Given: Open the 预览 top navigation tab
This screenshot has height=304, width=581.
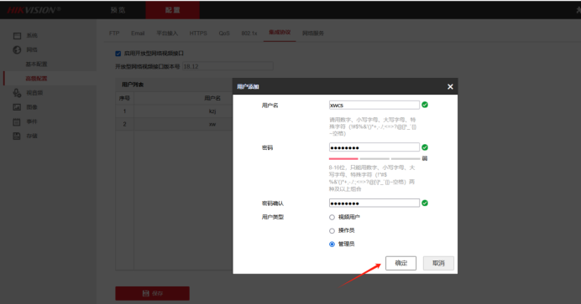Looking at the screenshot, I should tap(118, 10).
